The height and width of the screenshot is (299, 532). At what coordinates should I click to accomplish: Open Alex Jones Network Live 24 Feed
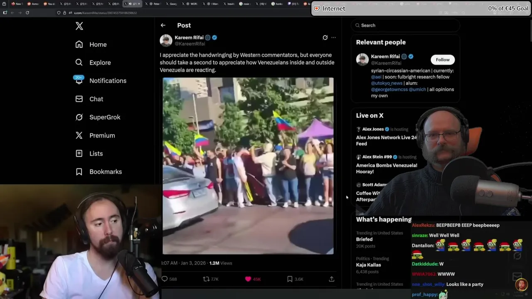[386, 140]
